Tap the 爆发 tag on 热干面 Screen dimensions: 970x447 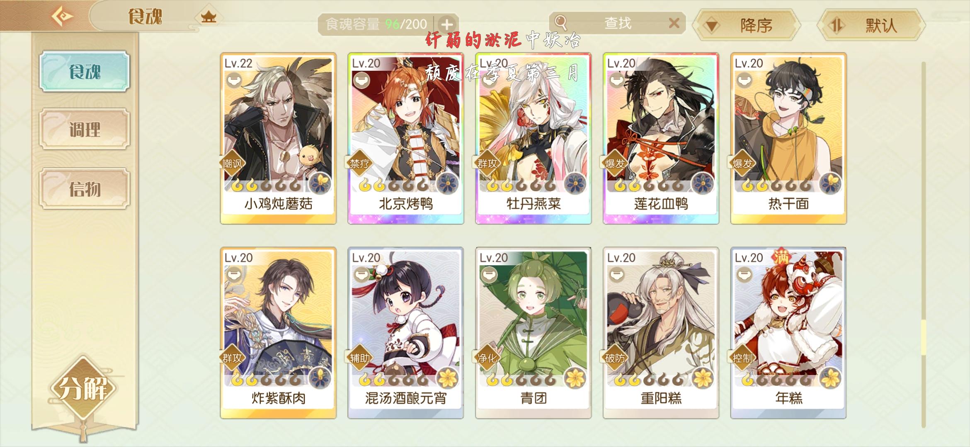[742, 164]
